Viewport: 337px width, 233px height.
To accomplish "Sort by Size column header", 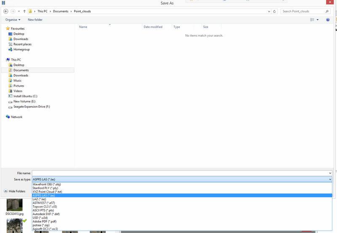I will tap(211, 27).
